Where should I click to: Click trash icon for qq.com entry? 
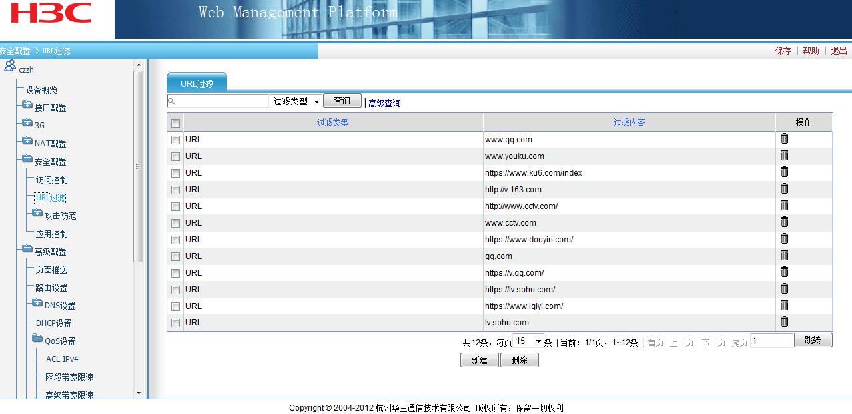tap(785, 255)
